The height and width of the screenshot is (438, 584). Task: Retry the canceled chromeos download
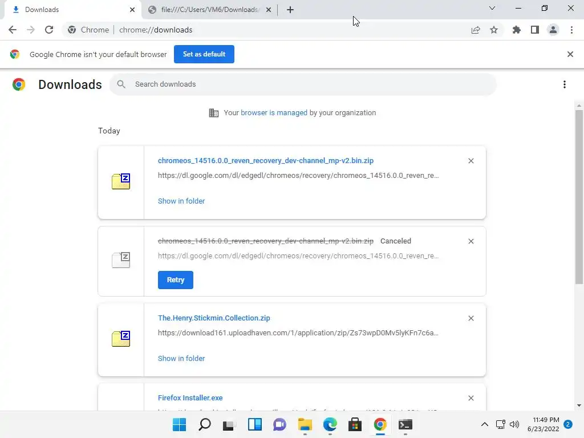[x=176, y=280]
